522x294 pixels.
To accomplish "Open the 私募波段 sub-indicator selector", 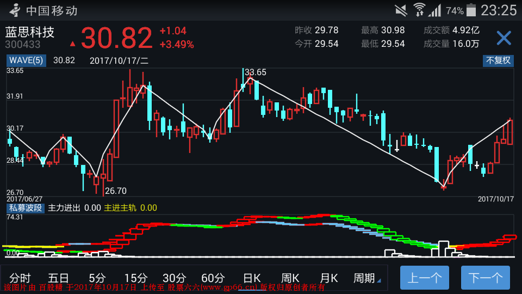I will tap(26, 208).
